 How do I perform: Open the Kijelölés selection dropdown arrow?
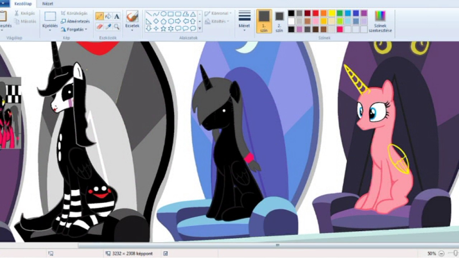point(50,30)
